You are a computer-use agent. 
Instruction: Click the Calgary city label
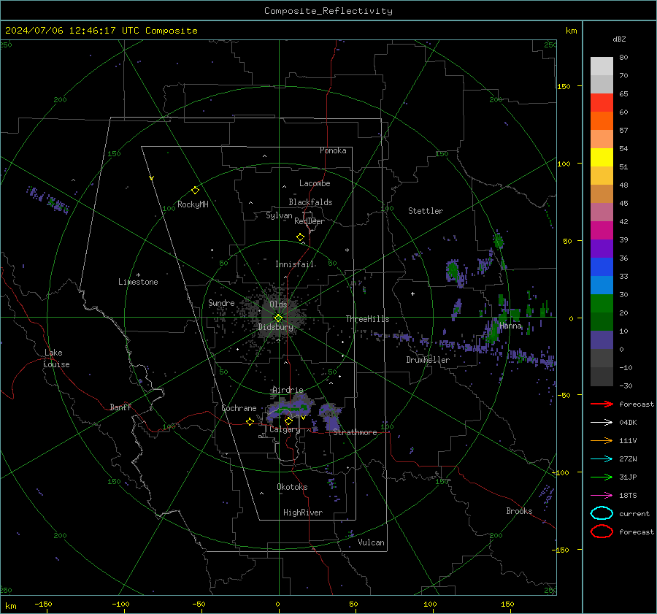[285, 429]
